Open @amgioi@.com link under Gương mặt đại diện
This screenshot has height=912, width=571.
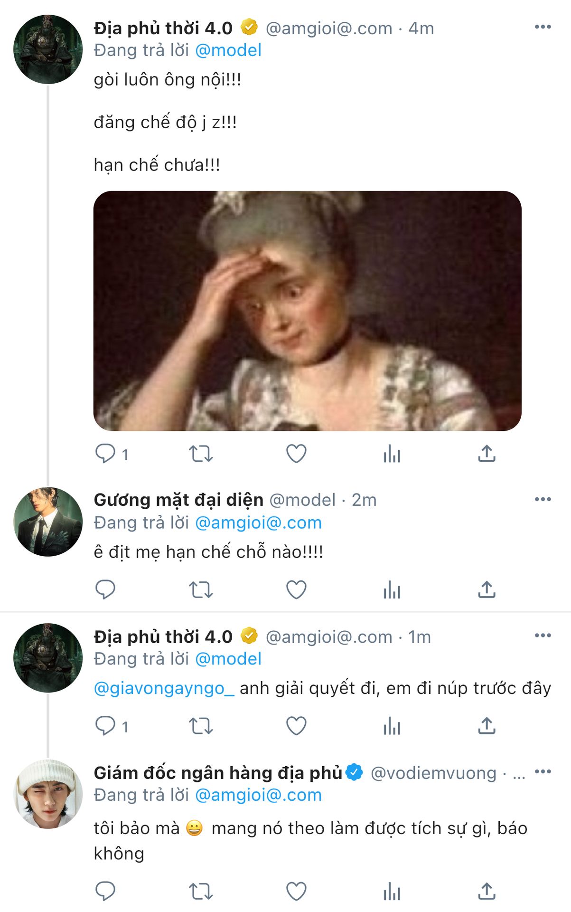pyautogui.click(x=258, y=523)
